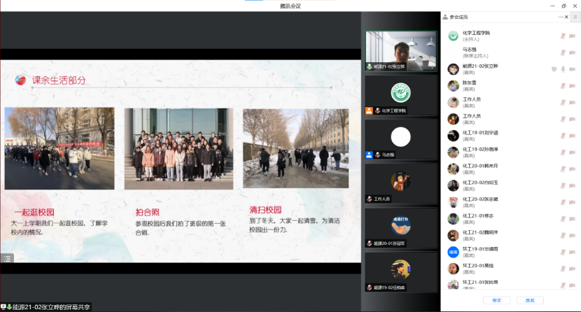Click the 参会成员 panel title

tap(458, 17)
